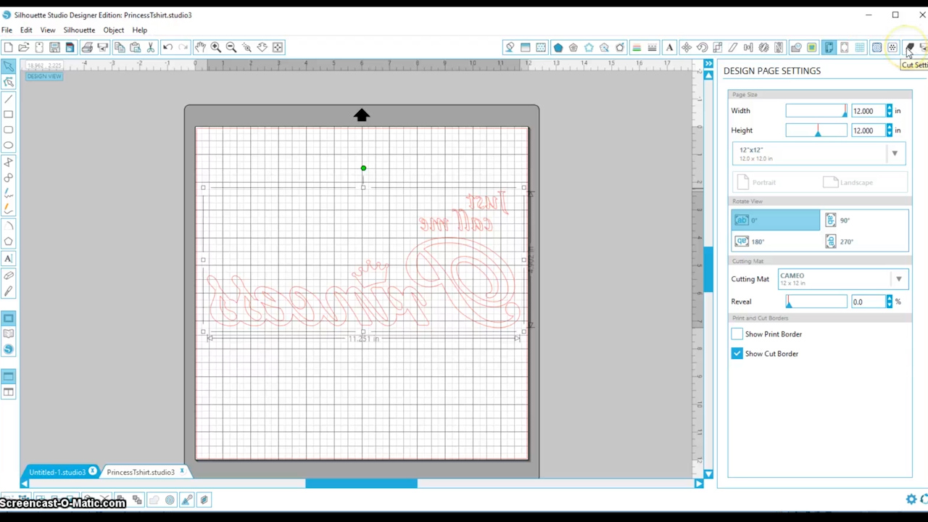Viewport: 928px width, 522px height.
Task: Adjust the page Width slider
Action: point(816,111)
